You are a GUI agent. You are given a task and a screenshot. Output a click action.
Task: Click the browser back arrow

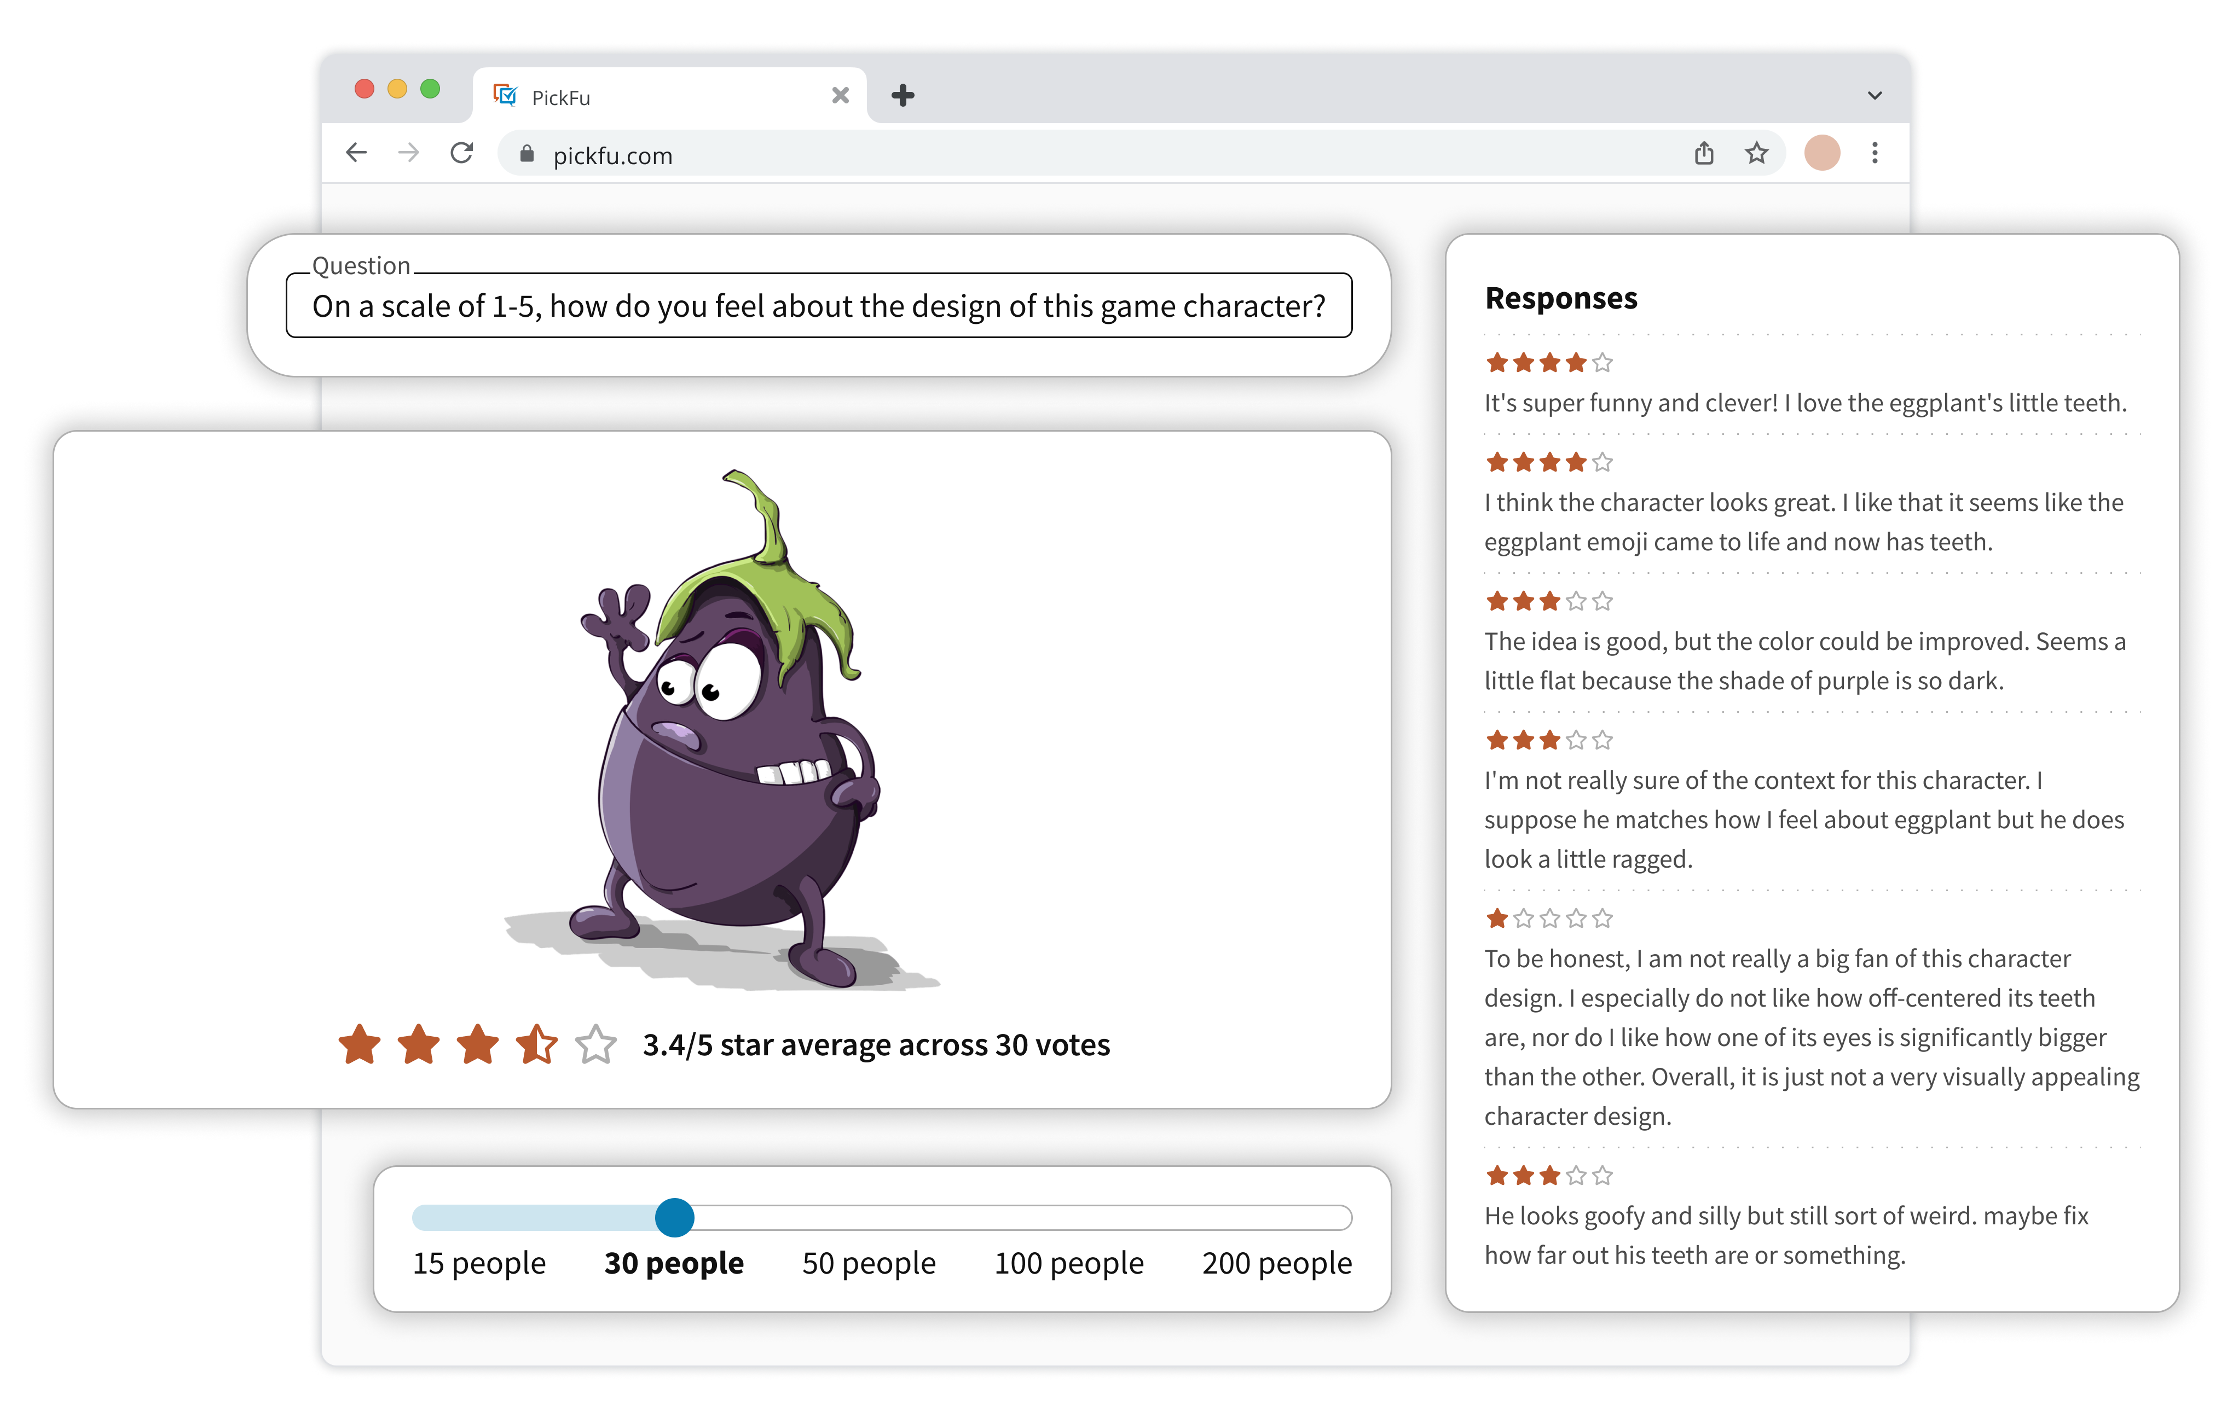[357, 153]
